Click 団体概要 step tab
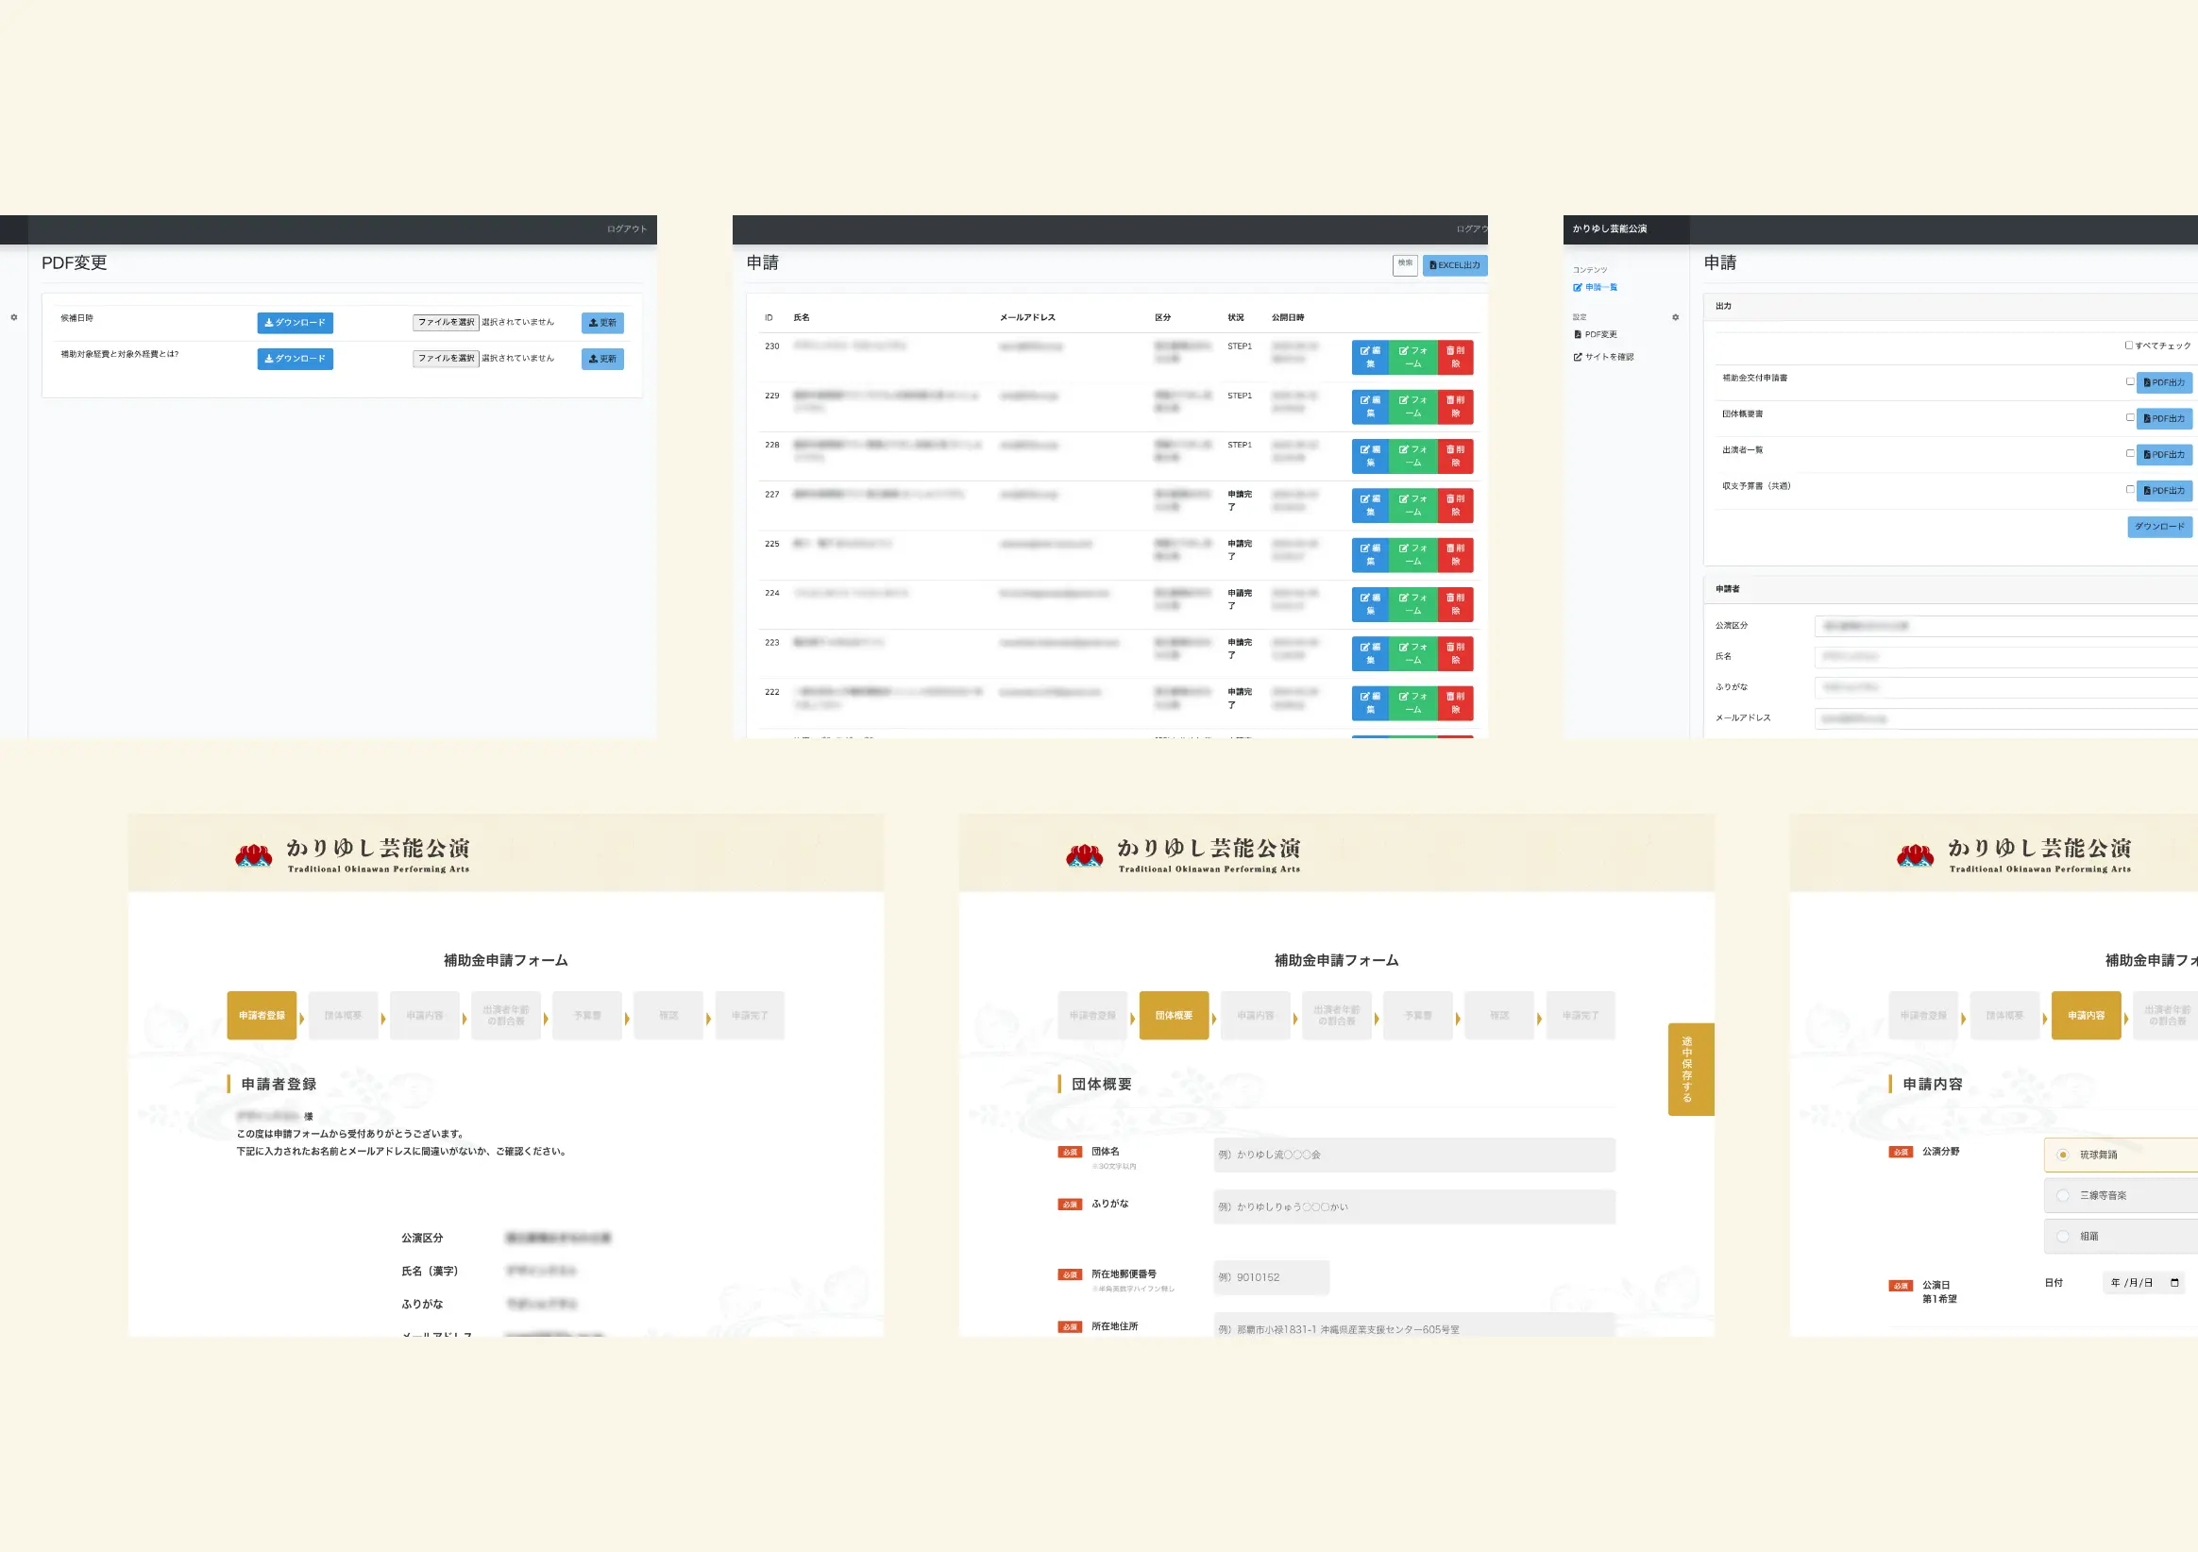Image resolution: width=2198 pixels, height=1552 pixels. click(1174, 1015)
